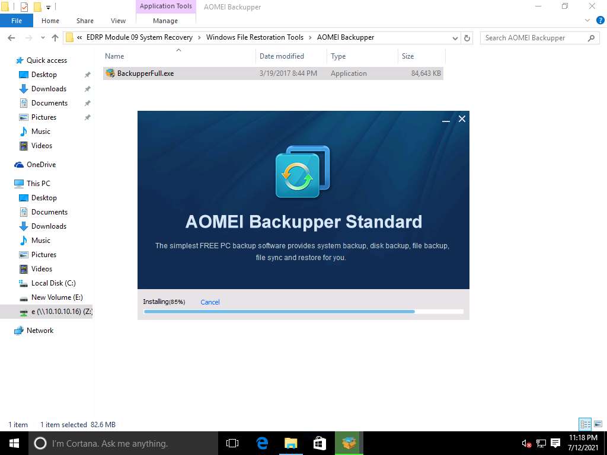Click the search magnifier icon
The height and width of the screenshot is (455, 607).
pyautogui.click(x=591, y=38)
